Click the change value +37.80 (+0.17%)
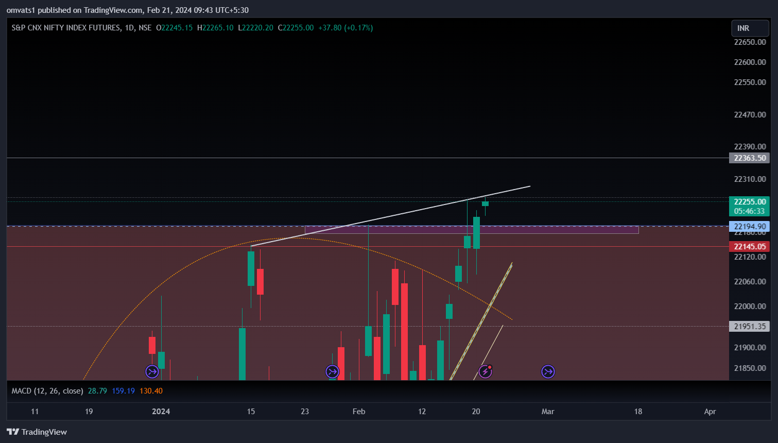778x443 pixels. pos(345,28)
